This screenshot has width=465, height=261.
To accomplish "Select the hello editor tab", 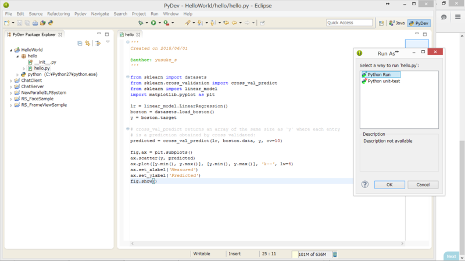I will pos(129,35).
